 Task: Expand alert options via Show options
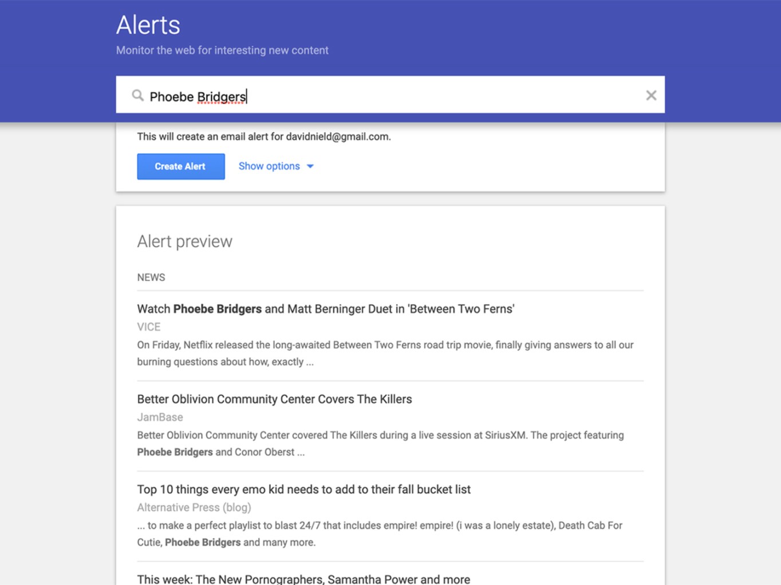(x=269, y=166)
